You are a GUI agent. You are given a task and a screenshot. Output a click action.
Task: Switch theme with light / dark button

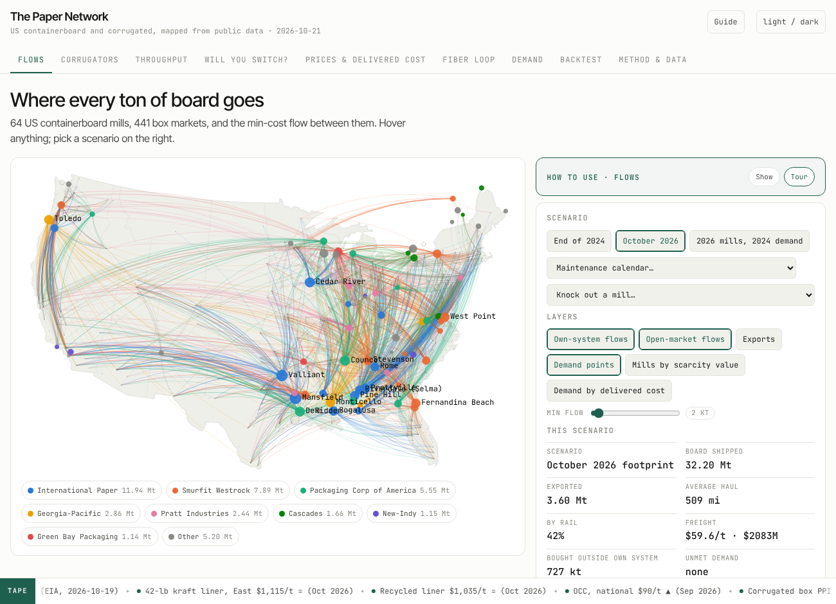tap(791, 22)
